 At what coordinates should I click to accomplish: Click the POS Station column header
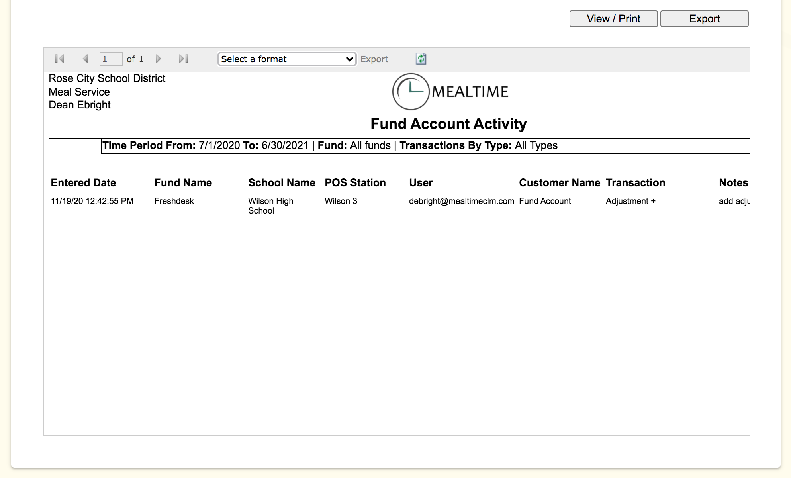click(355, 183)
